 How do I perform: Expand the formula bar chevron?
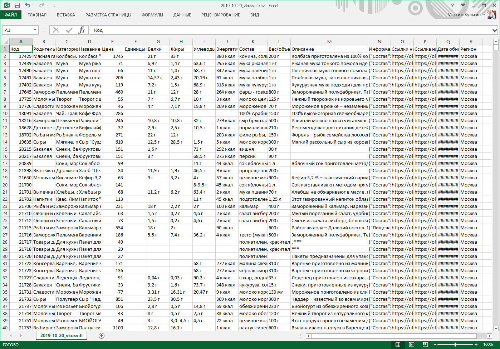(495, 30)
